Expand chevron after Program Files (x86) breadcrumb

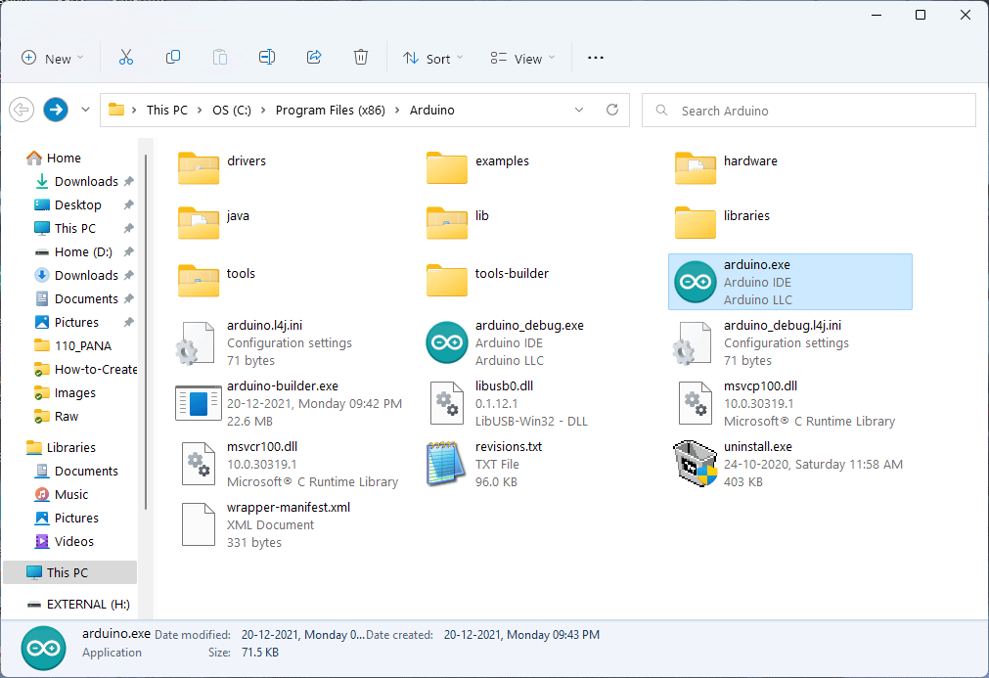[x=397, y=111]
